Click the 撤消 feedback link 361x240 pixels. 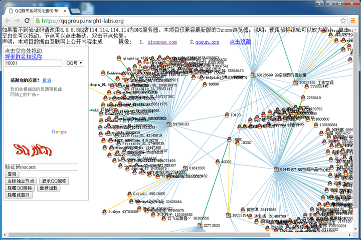tap(47, 80)
